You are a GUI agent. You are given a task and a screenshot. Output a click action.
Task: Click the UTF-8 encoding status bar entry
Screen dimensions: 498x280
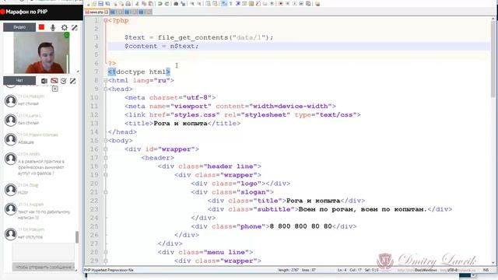coord(452,270)
